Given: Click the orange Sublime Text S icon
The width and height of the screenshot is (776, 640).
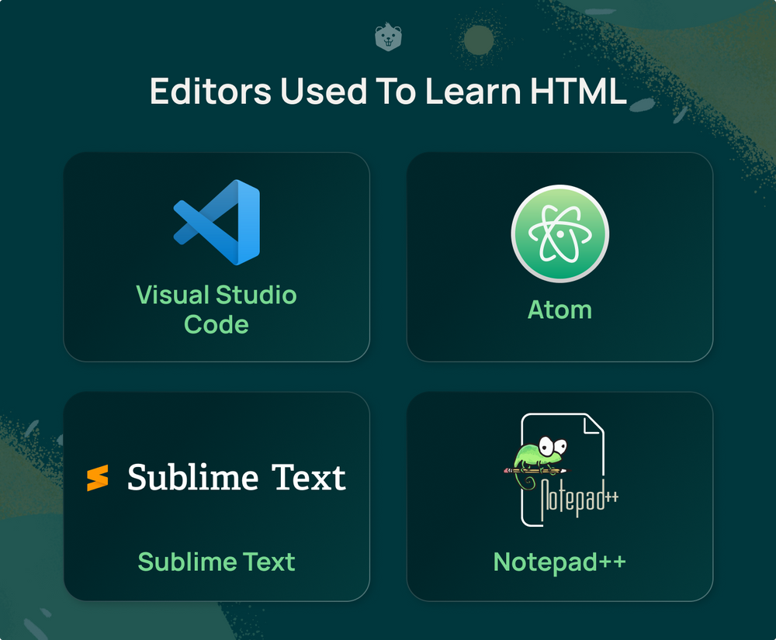Looking at the screenshot, I should (98, 479).
